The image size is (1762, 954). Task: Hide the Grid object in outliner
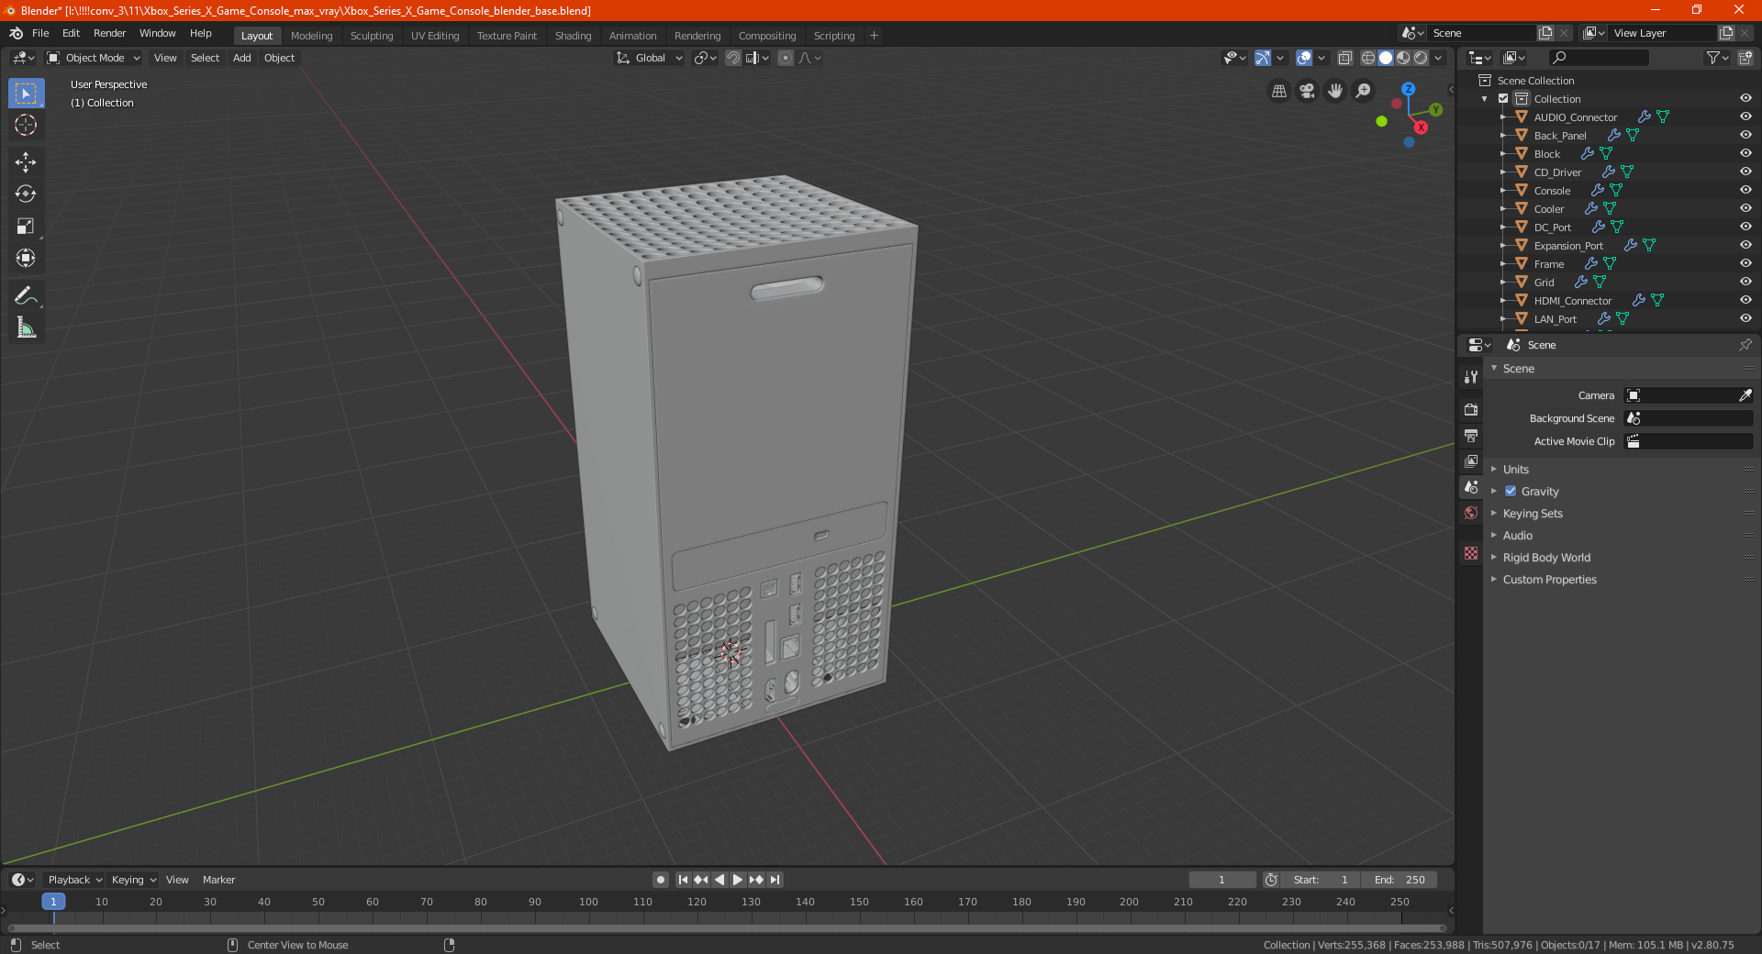(x=1745, y=282)
